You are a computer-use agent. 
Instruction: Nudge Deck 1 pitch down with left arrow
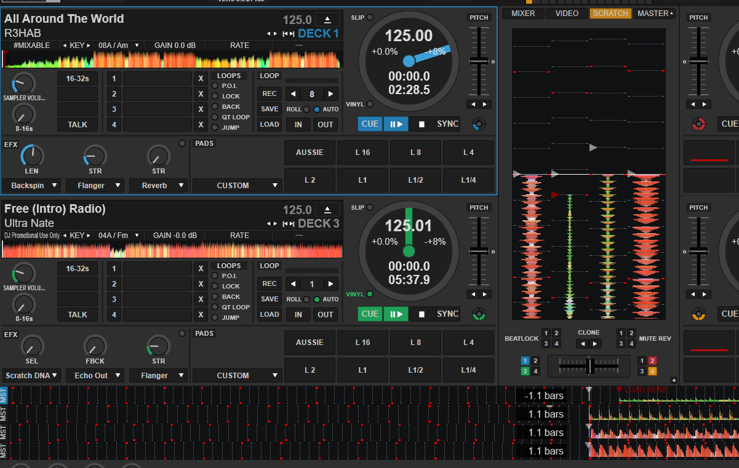click(472, 105)
